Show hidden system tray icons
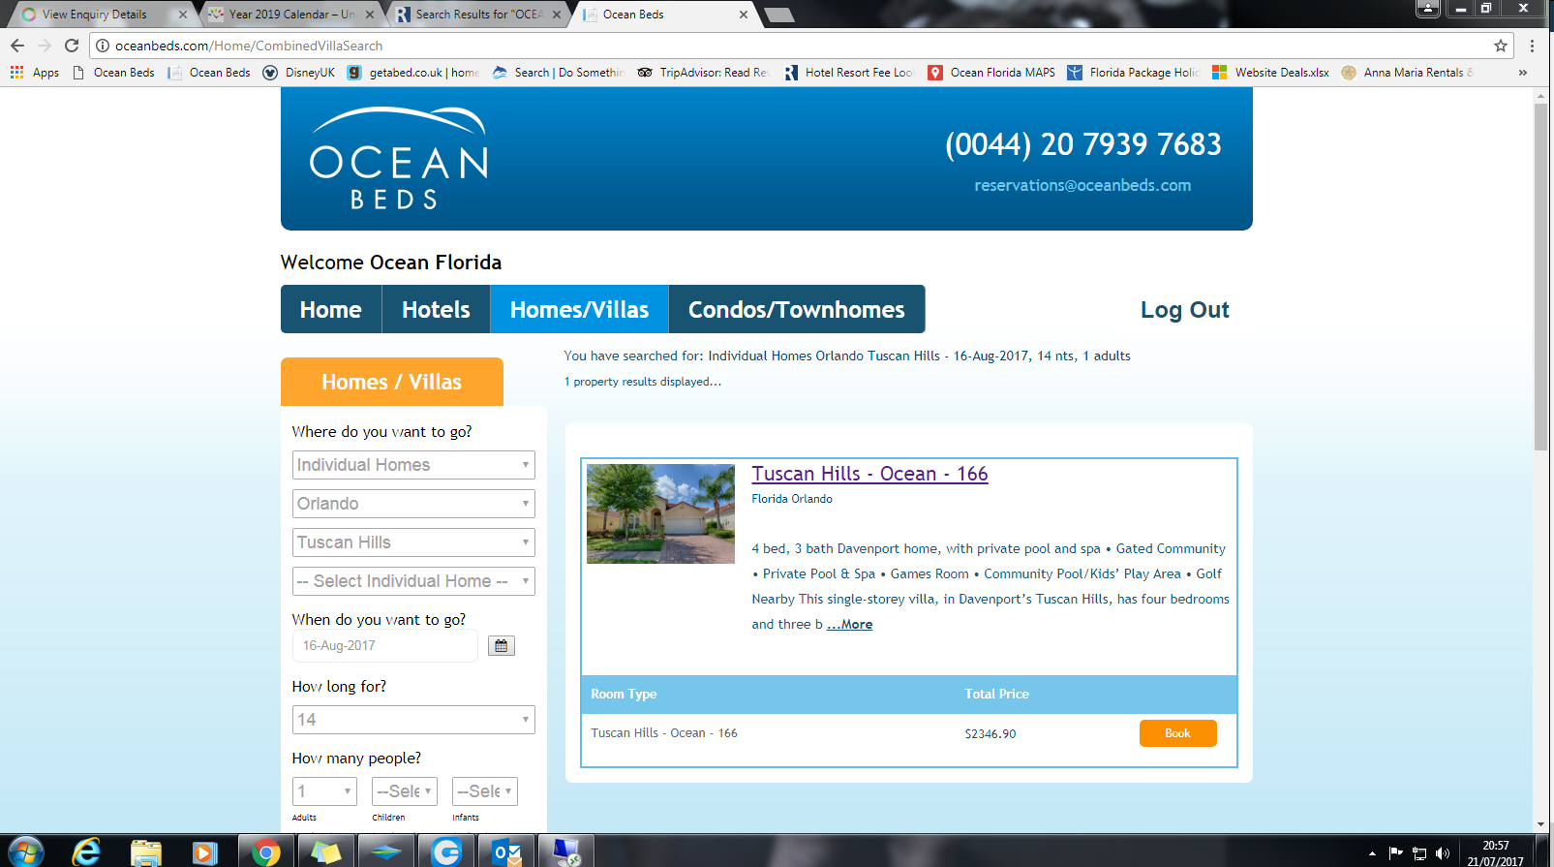Image resolution: width=1554 pixels, height=867 pixels. [1372, 853]
